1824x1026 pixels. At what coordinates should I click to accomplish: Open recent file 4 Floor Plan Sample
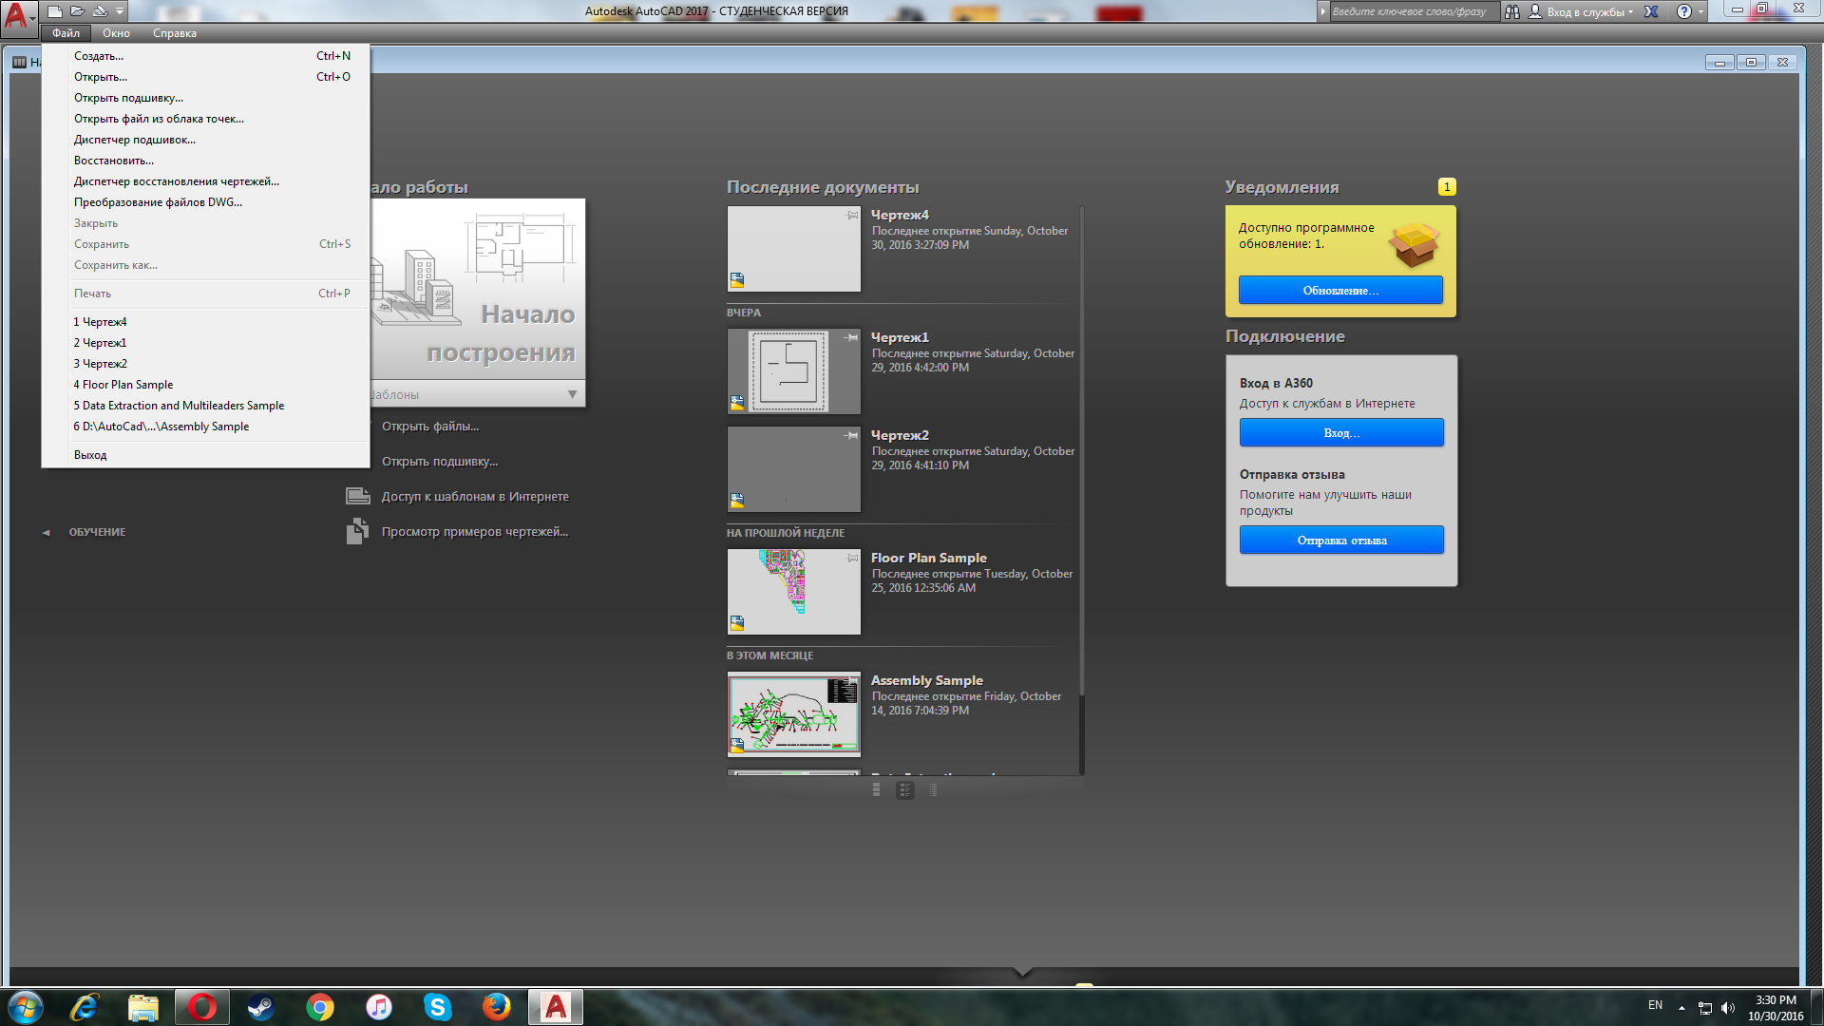[x=205, y=385]
